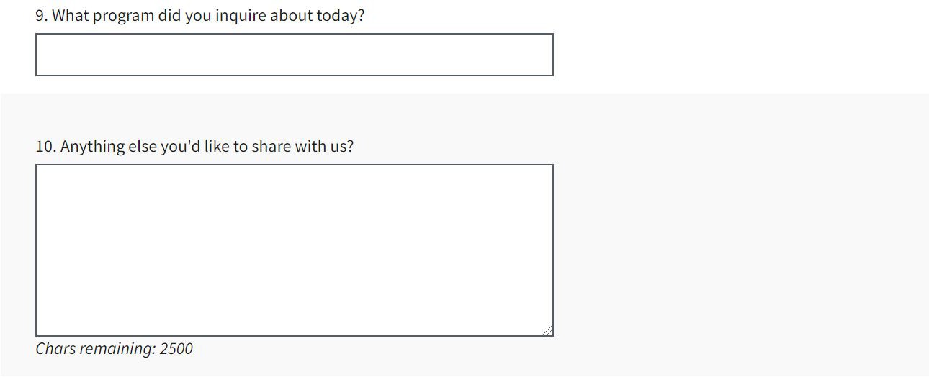This screenshot has width=929, height=377.
Task: Click the question 9 program inquiry field
Action: click(x=294, y=55)
